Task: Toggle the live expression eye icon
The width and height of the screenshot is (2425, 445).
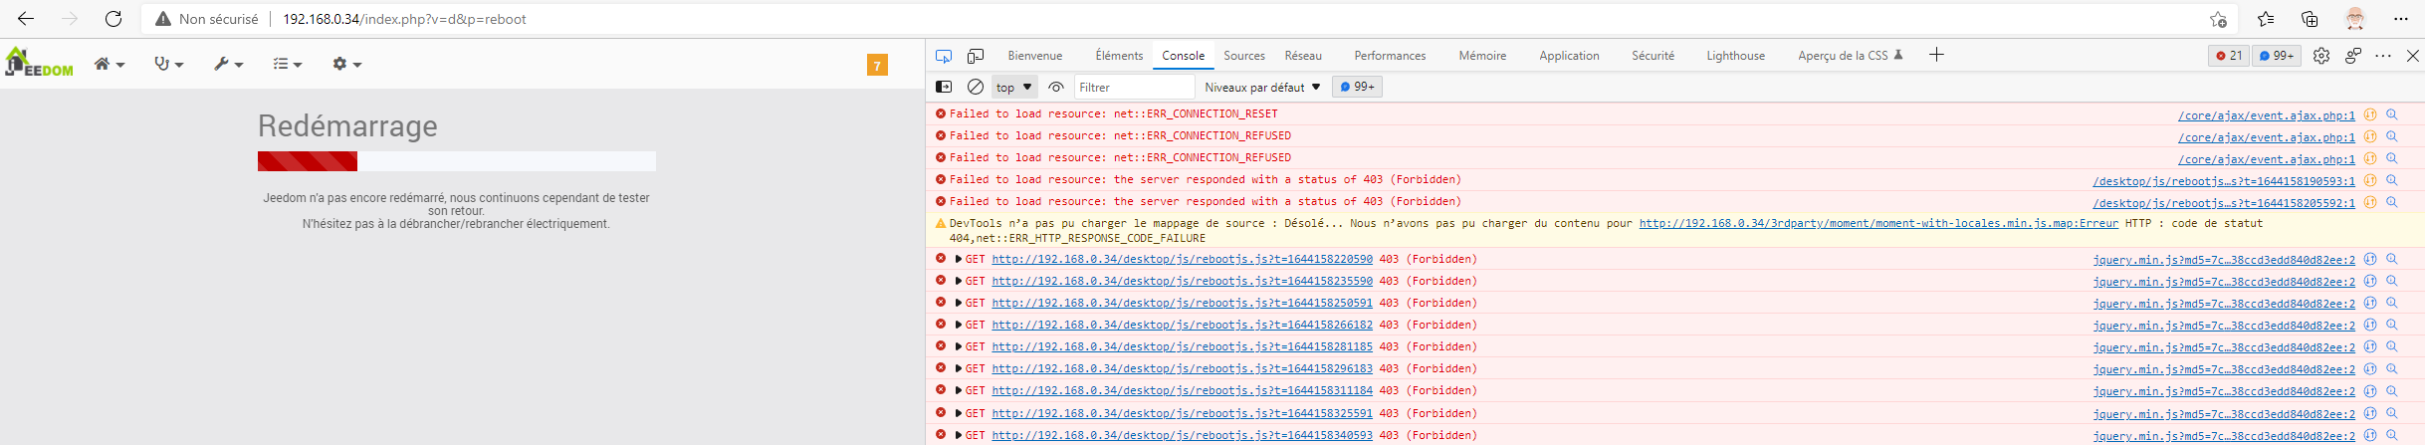Action: click(x=1056, y=87)
